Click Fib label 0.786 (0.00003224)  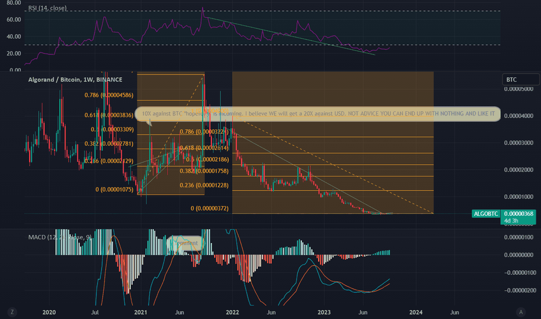click(x=204, y=132)
